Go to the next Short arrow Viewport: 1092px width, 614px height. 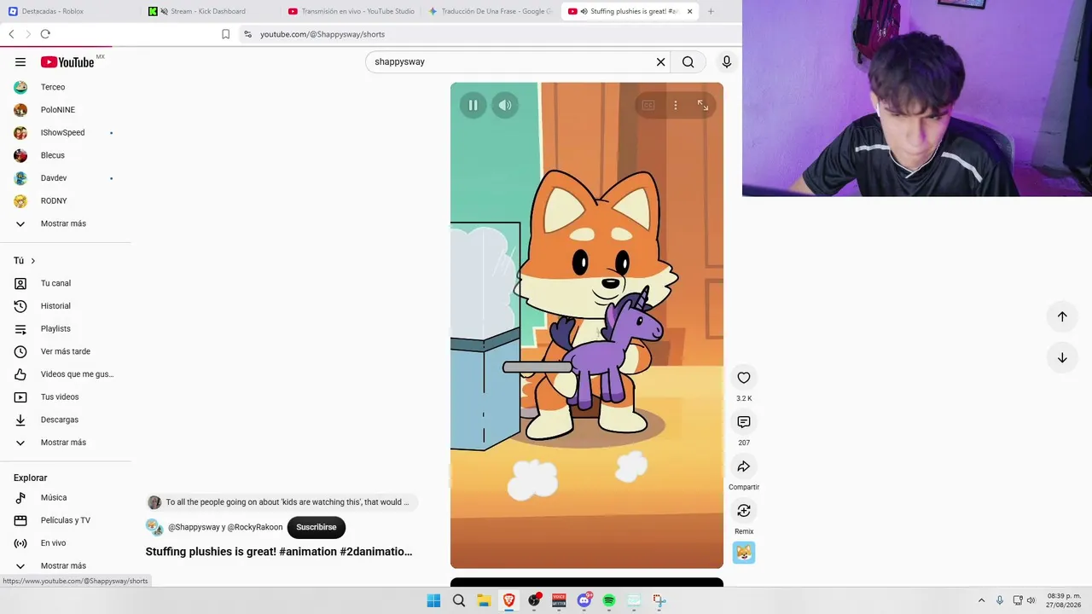tap(1062, 358)
